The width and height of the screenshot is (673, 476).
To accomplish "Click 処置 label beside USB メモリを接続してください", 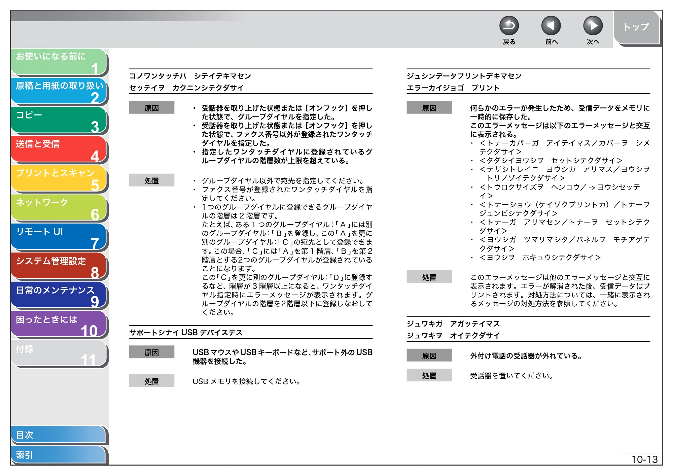I will (x=152, y=381).
